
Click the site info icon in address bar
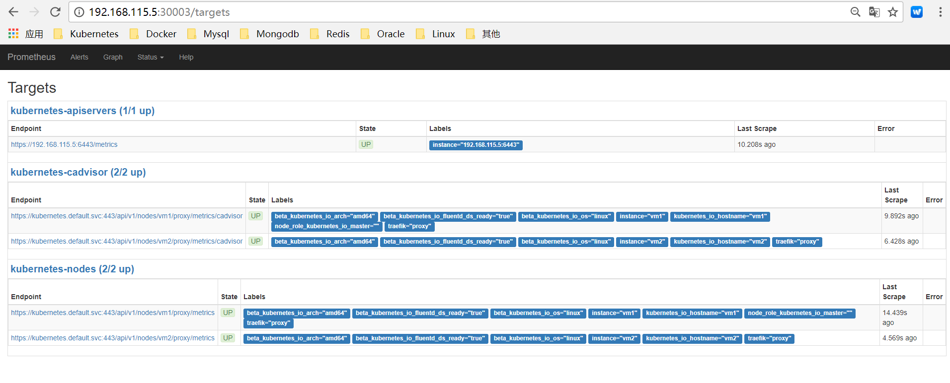[79, 12]
